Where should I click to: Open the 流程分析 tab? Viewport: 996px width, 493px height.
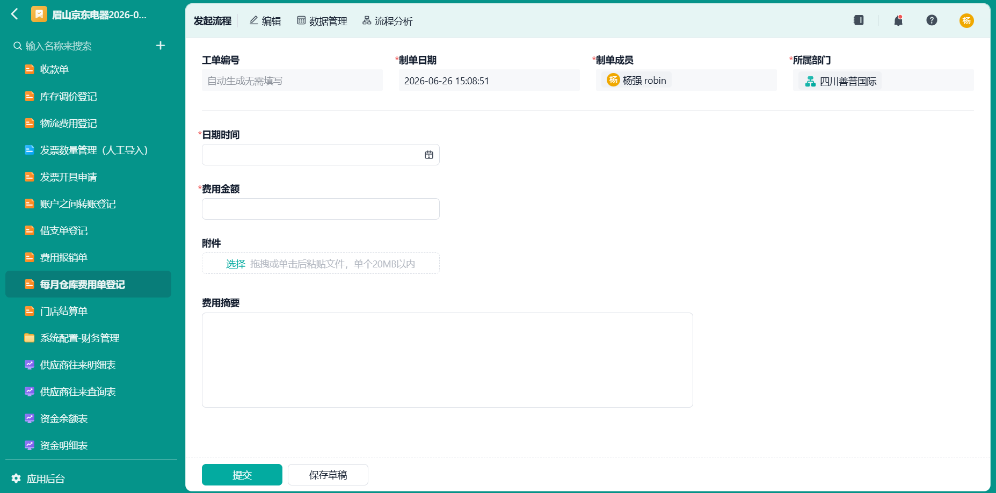click(387, 21)
